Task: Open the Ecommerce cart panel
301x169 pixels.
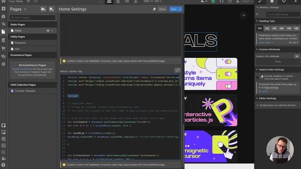Action: pyautogui.click(x=3, y=48)
